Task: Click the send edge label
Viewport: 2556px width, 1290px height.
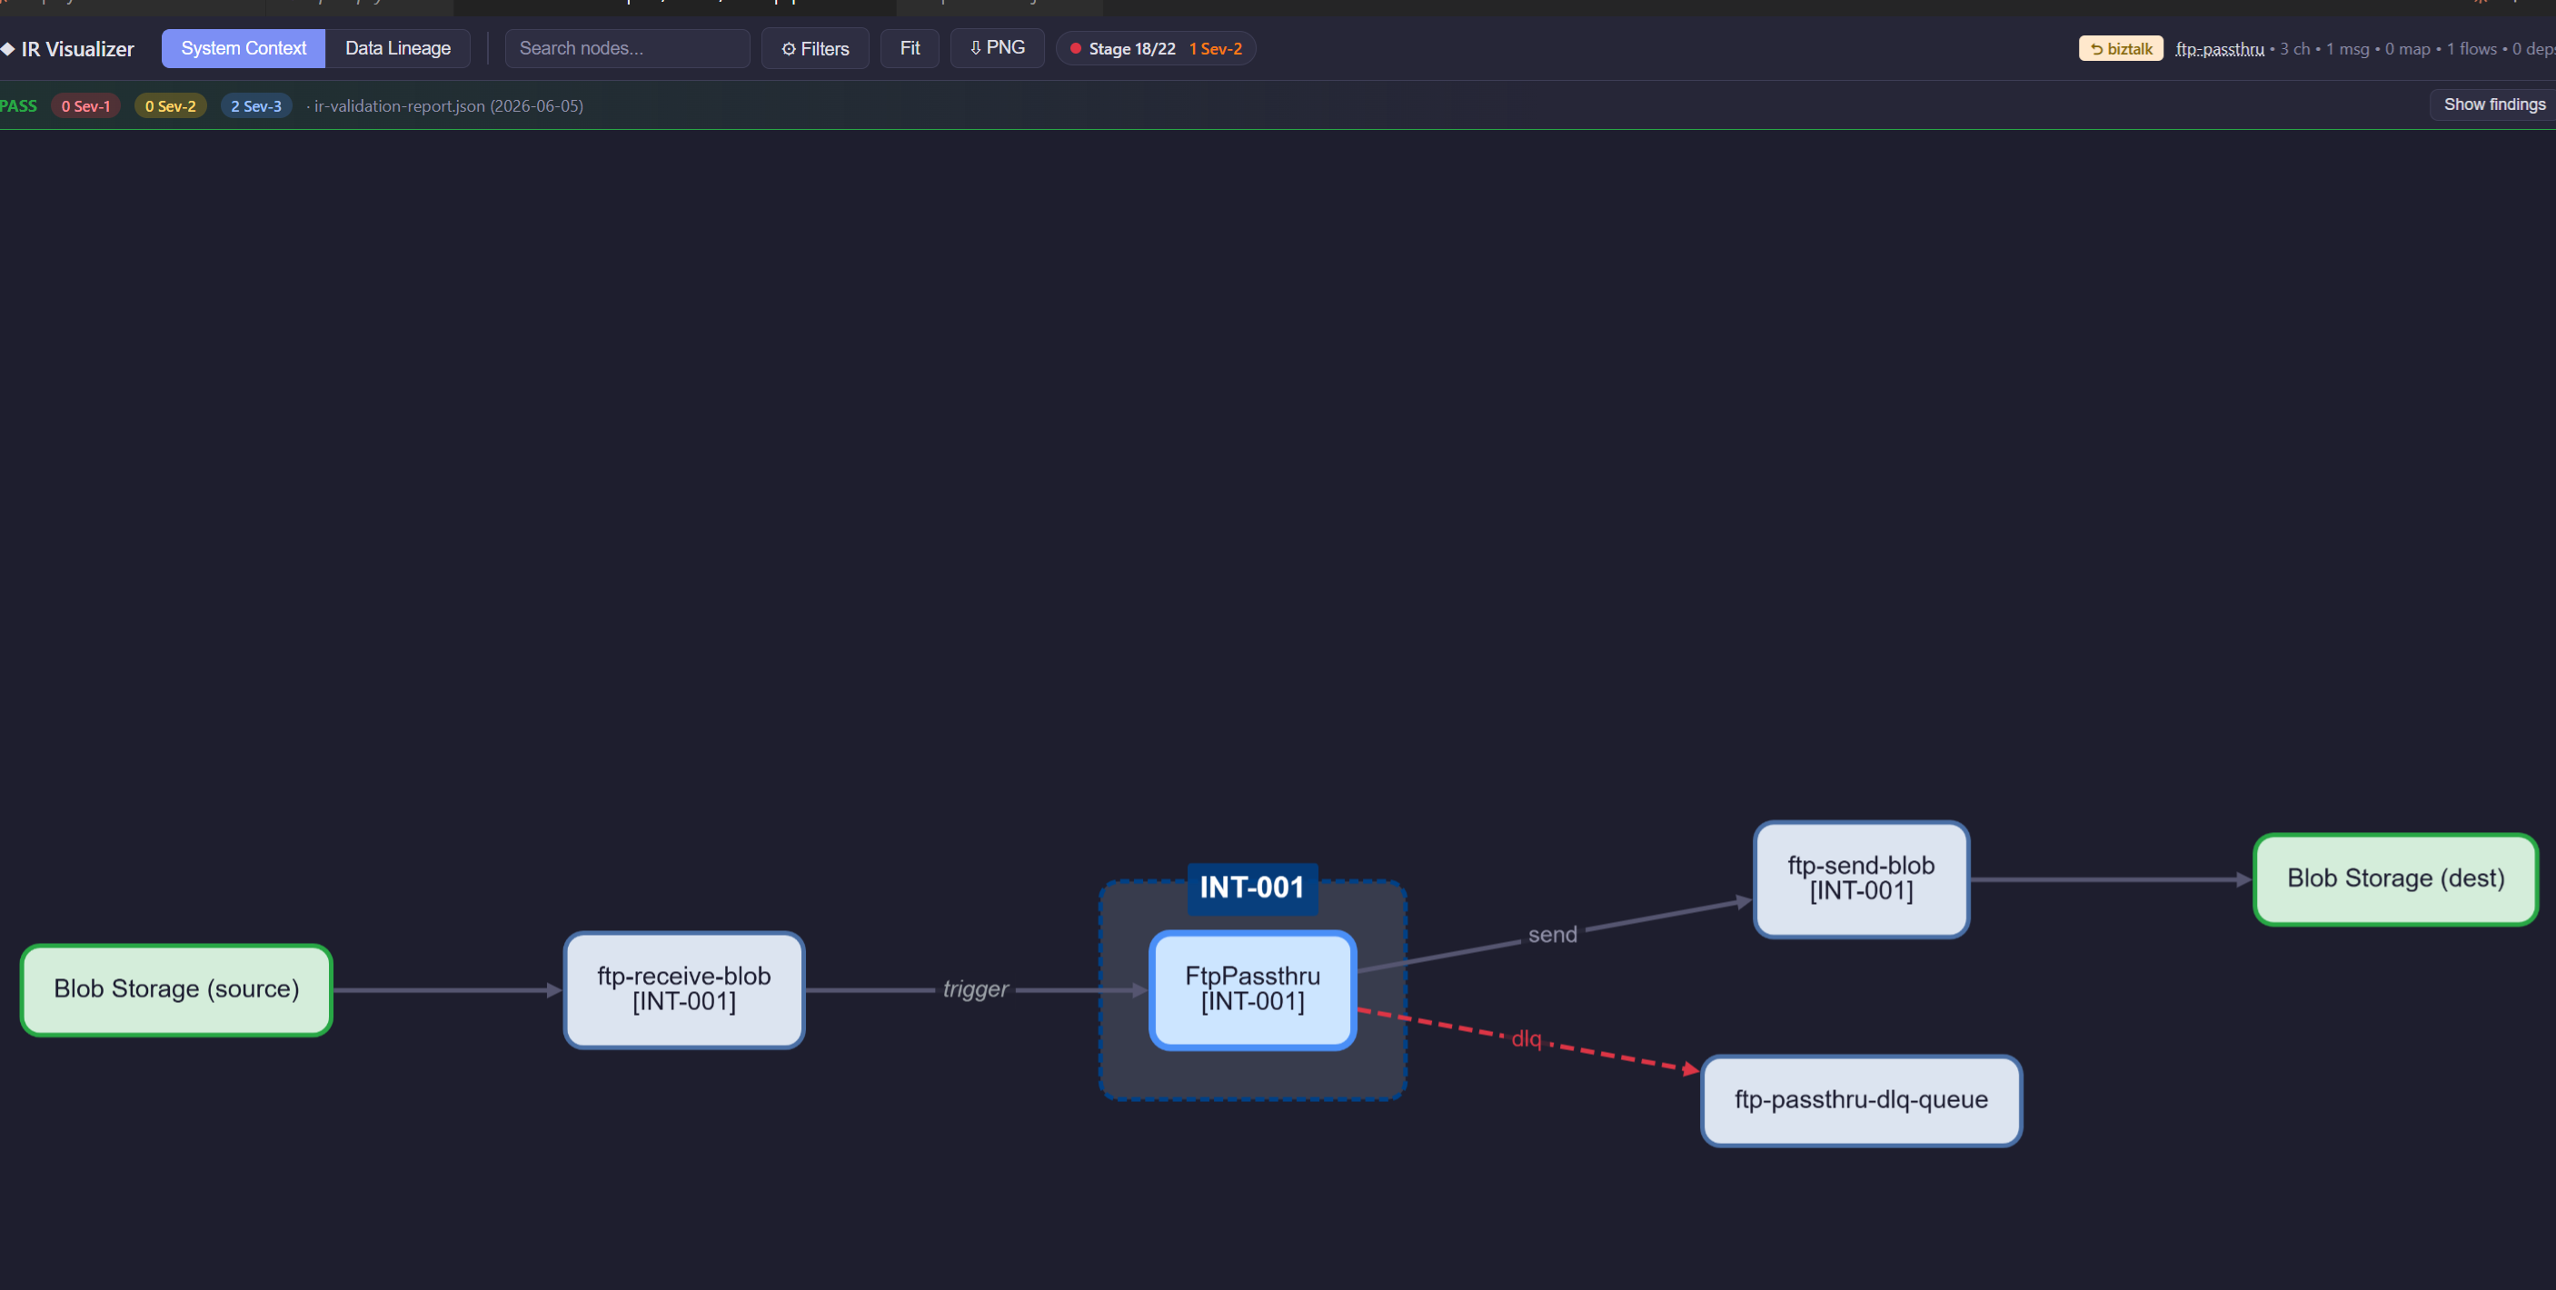Action: 1552,934
